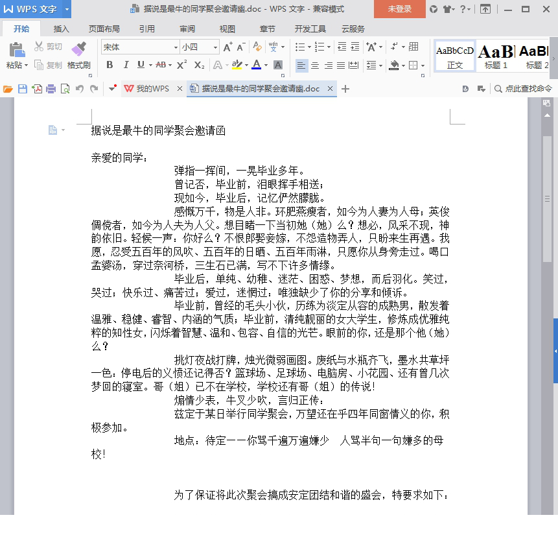Open the 审阅 ribbon tab
The image size is (558, 535).
187,29
